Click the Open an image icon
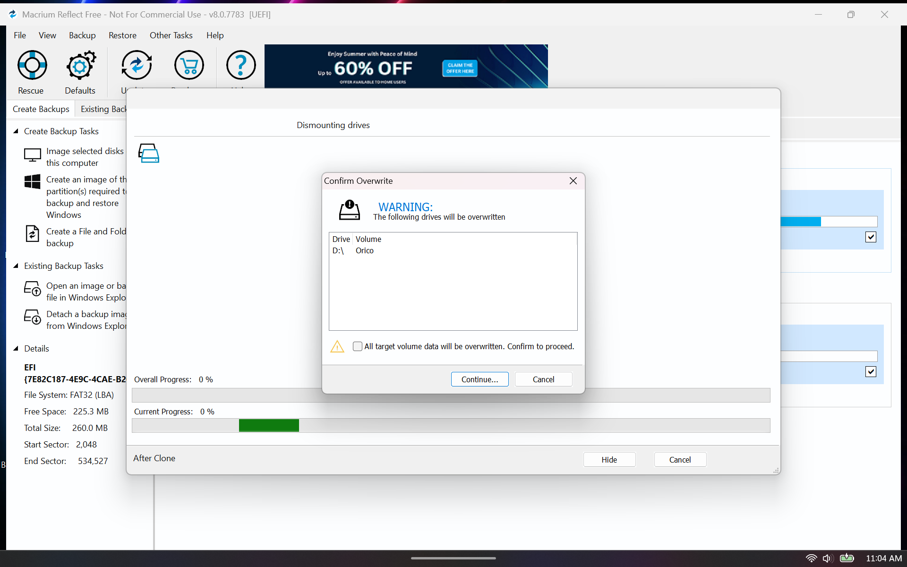Screen dimensions: 907x567 click(33, 288)
